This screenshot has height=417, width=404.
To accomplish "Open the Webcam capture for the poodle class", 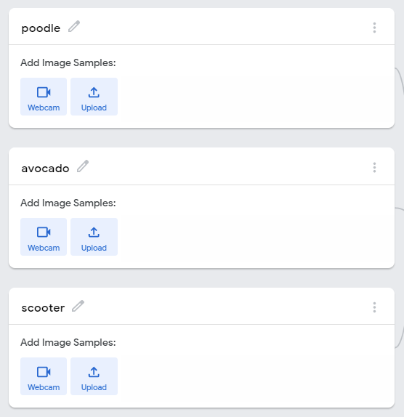I will coord(44,97).
